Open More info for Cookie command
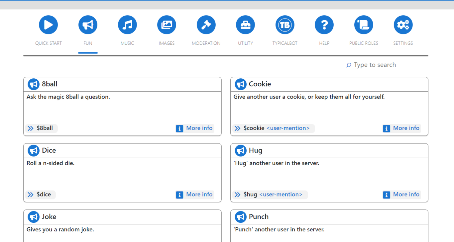 click(401, 128)
